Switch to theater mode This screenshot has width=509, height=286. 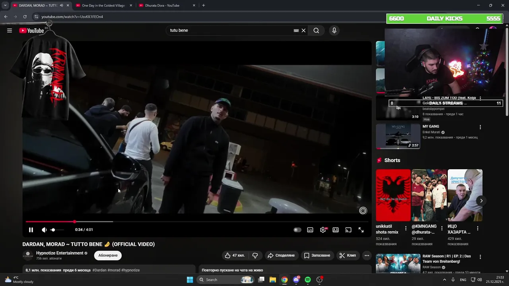336,230
